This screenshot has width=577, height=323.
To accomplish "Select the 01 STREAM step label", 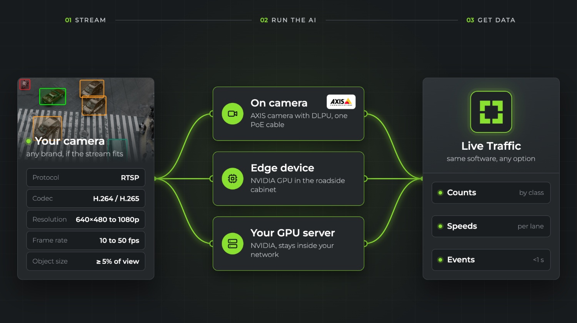I will pos(85,20).
